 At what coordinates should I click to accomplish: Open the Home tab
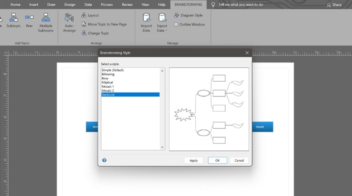pos(16,5)
